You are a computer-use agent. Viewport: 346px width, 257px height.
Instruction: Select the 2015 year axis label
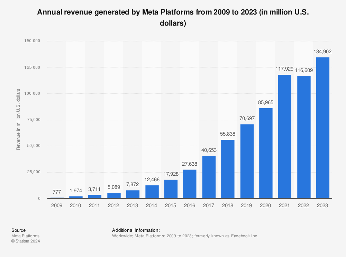pyautogui.click(x=170, y=205)
